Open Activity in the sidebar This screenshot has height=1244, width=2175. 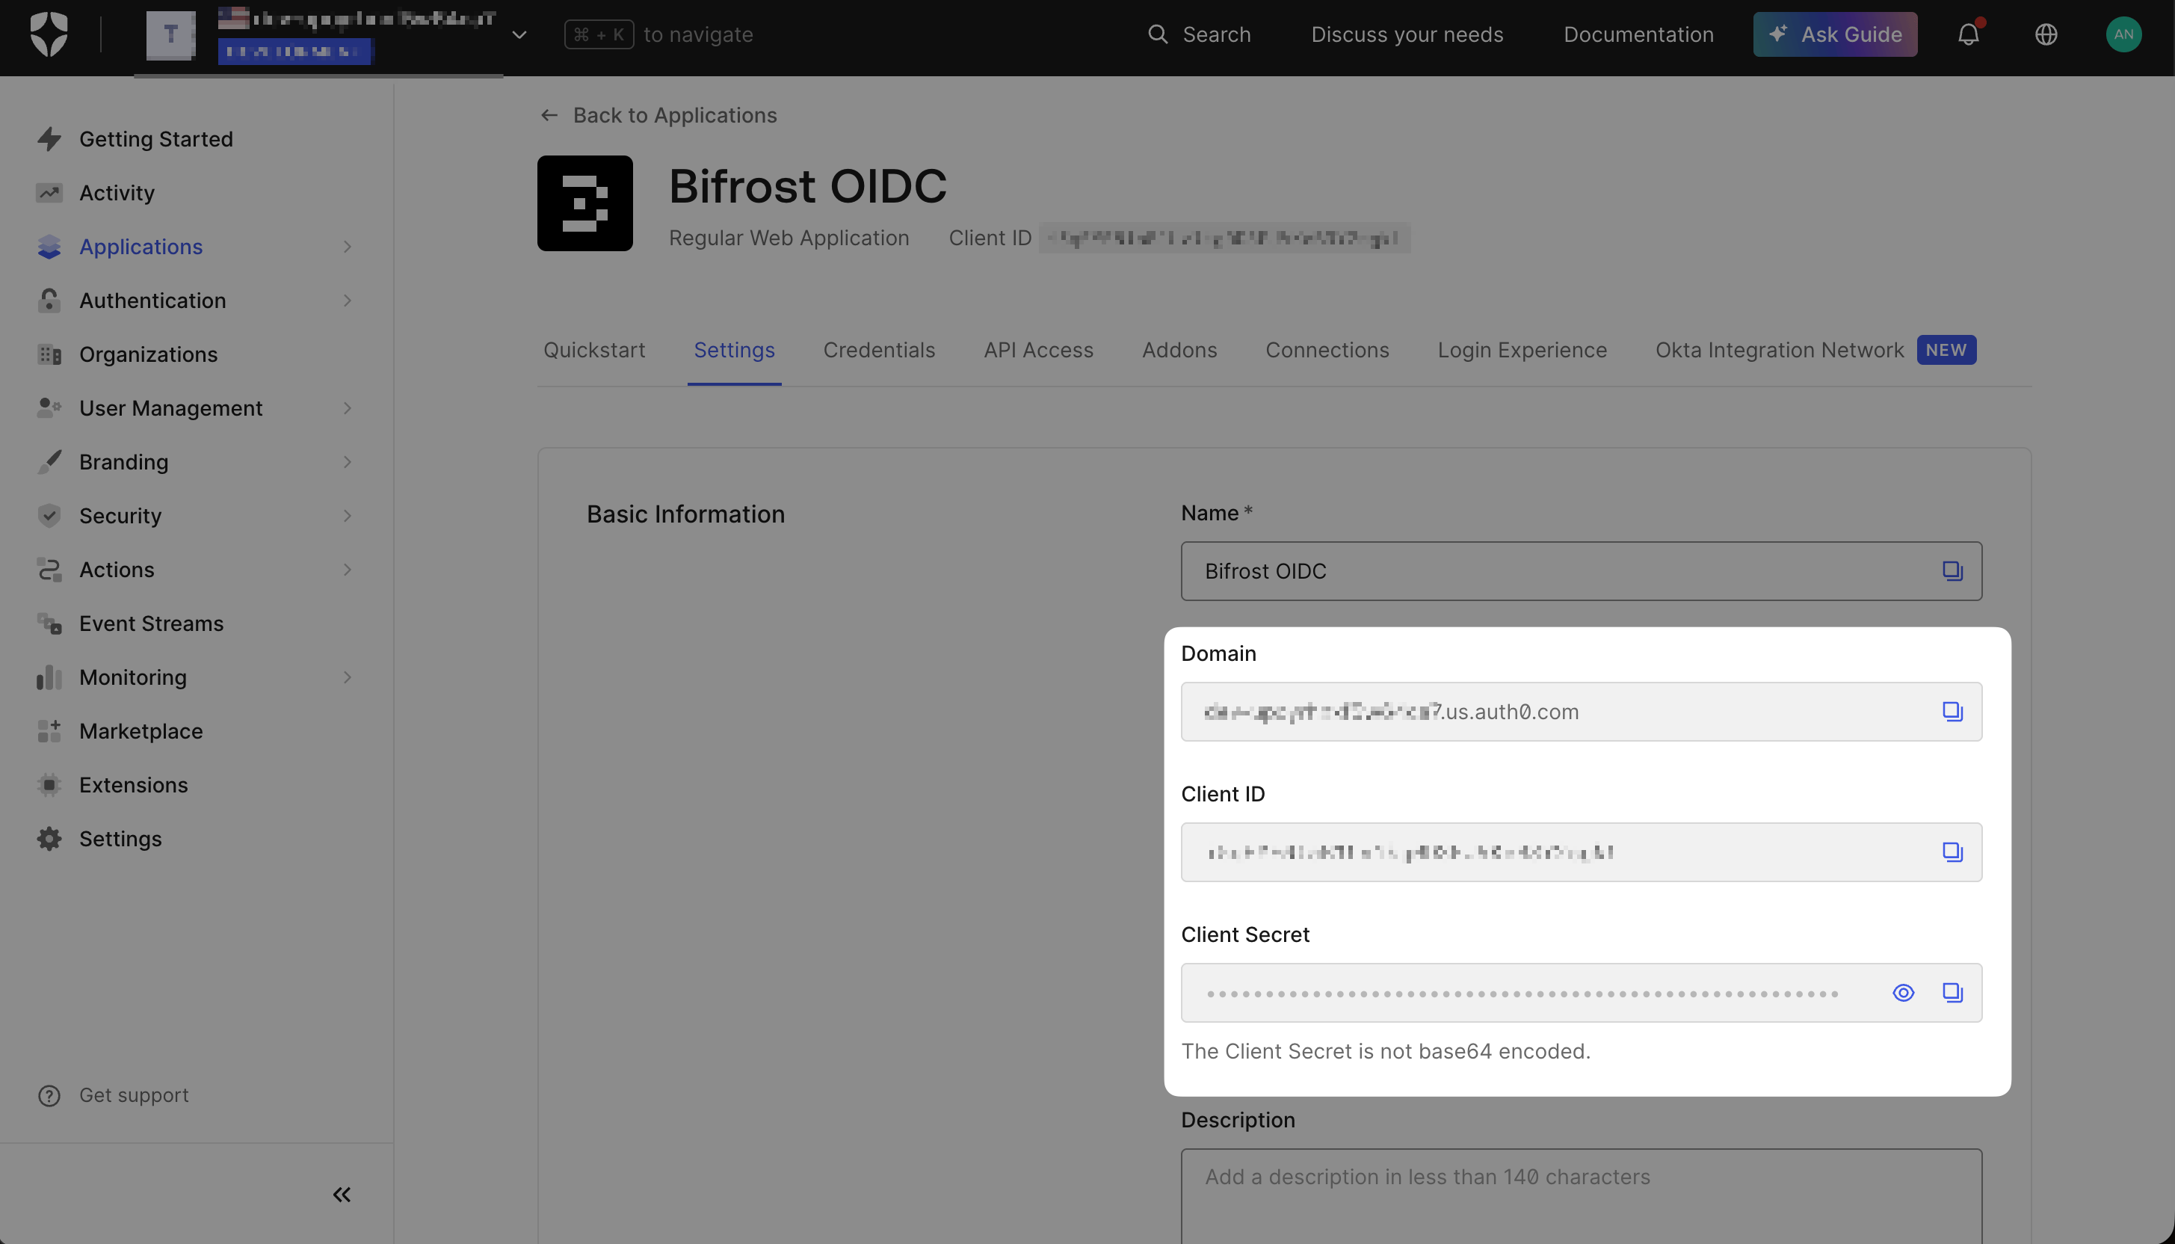117,192
